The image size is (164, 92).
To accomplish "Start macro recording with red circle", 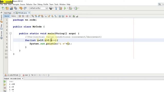I will click(67, 16).
